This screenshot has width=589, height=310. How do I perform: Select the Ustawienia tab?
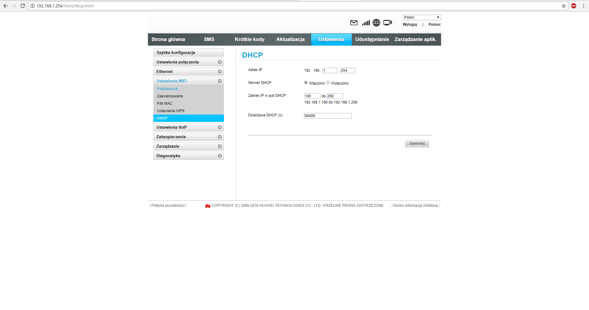pos(331,40)
